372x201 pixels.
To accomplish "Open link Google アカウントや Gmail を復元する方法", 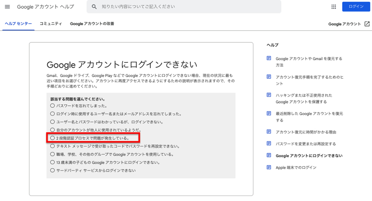I will point(309,62).
